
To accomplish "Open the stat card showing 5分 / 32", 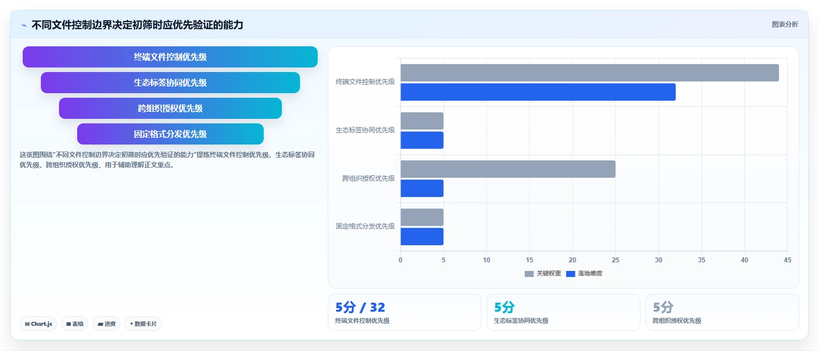I will pos(404,312).
